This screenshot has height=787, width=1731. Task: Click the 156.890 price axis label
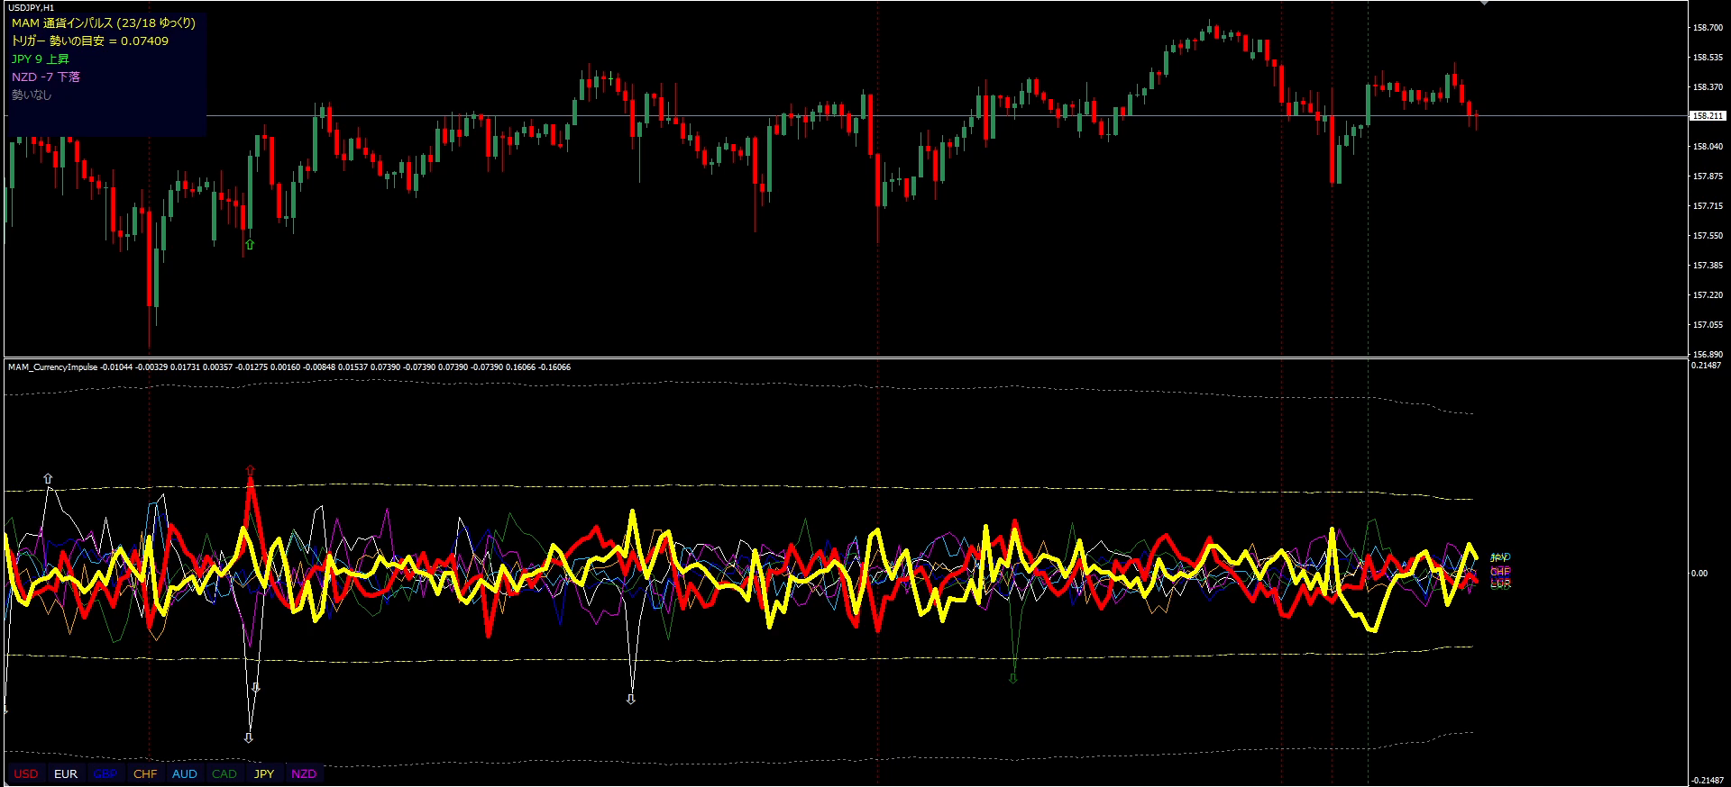[1708, 355]
